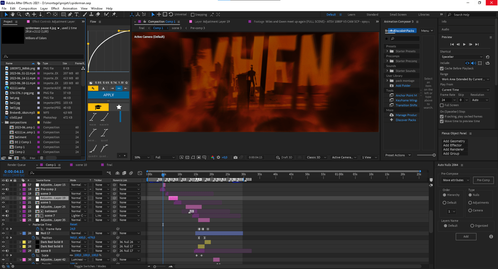Select the Rotation tool
The height and width of the screenshot is (269, 498).
pyautogui.click(x=48, y=14)
